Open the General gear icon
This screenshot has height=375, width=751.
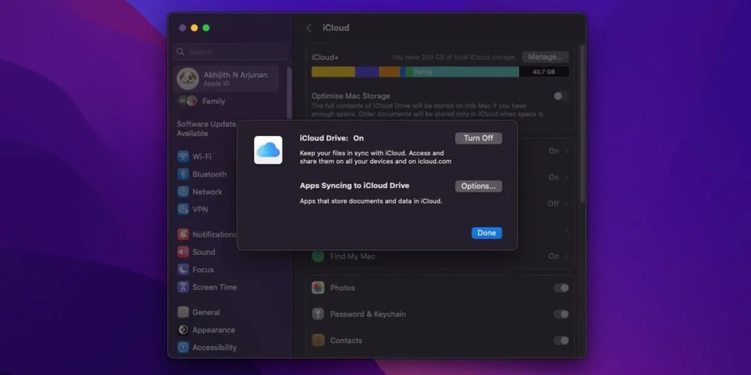(183, 312)
